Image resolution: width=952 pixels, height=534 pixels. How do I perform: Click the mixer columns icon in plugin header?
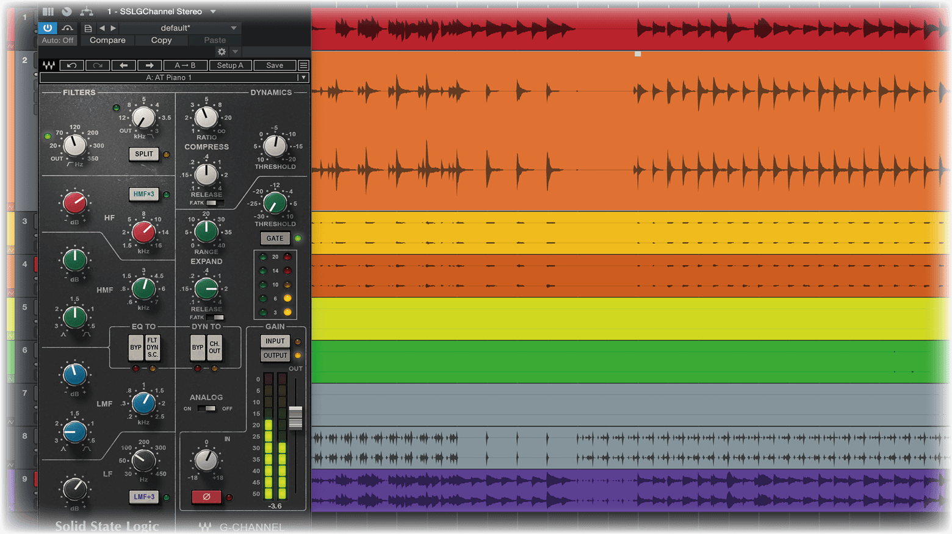click(x=48, y=12)
